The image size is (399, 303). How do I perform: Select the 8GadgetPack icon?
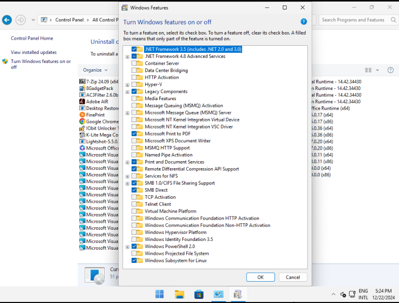[82, 88]
